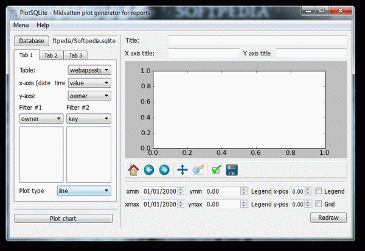Click inside the empty plot canvas
This screenshot has height=251, width=365.
239,110
